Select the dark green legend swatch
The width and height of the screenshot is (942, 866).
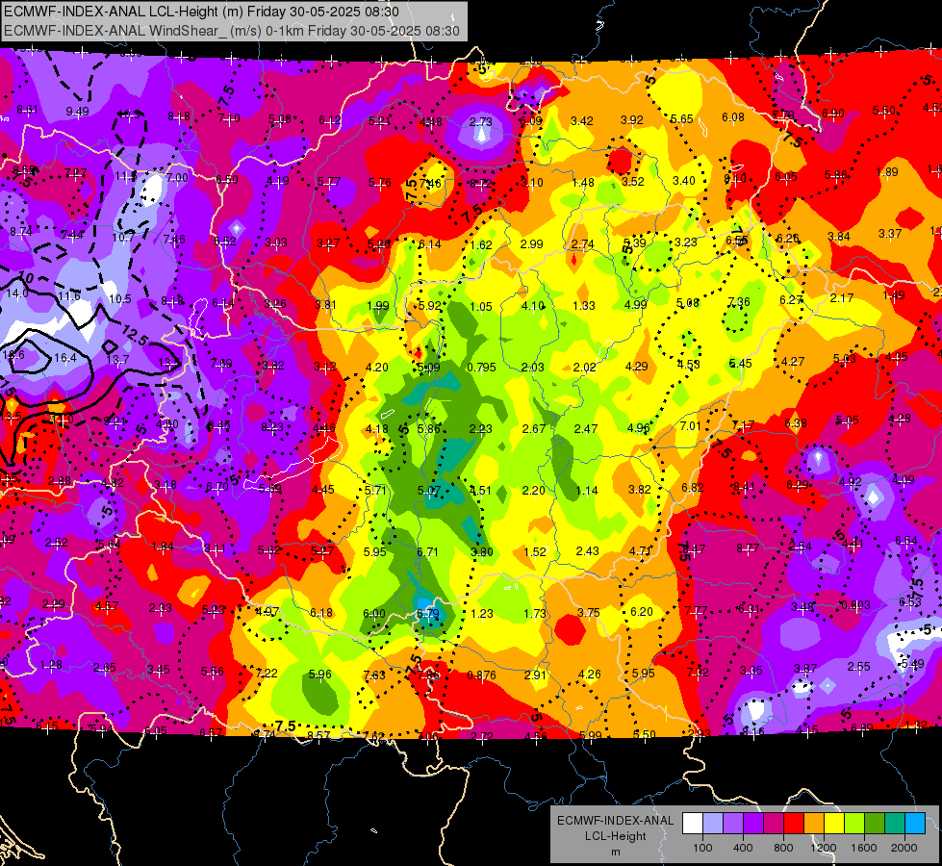875,824
